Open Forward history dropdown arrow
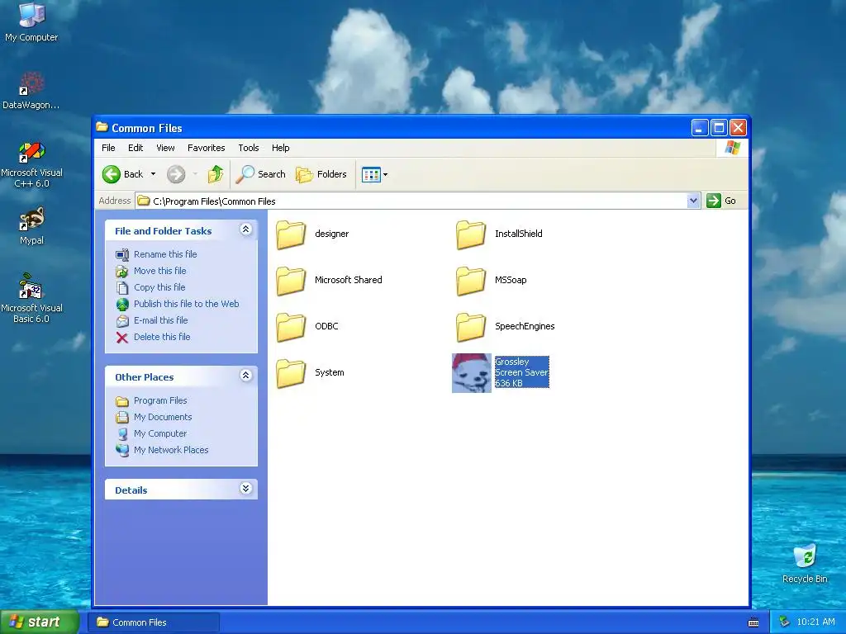 click(x=195, y=174)
